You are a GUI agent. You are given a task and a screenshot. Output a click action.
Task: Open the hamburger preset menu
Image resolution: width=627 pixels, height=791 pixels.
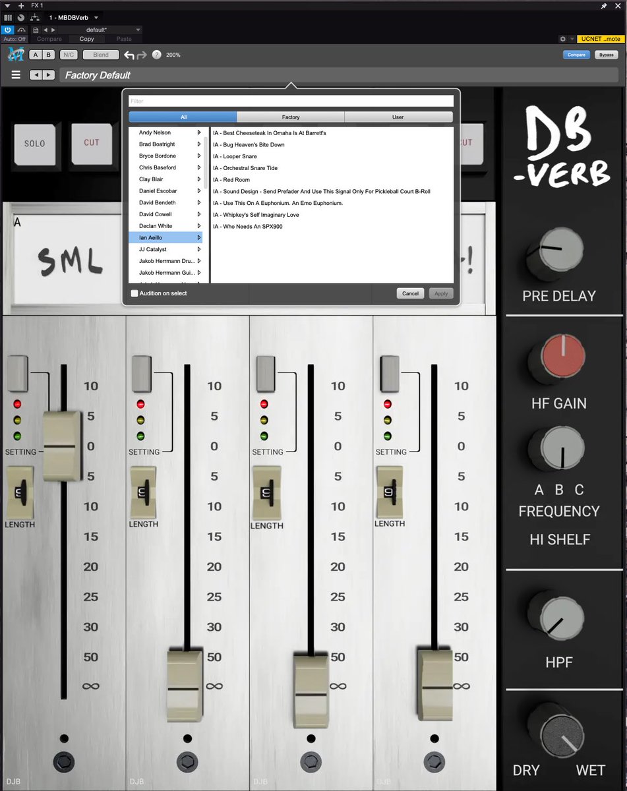[x=16, y=75]
